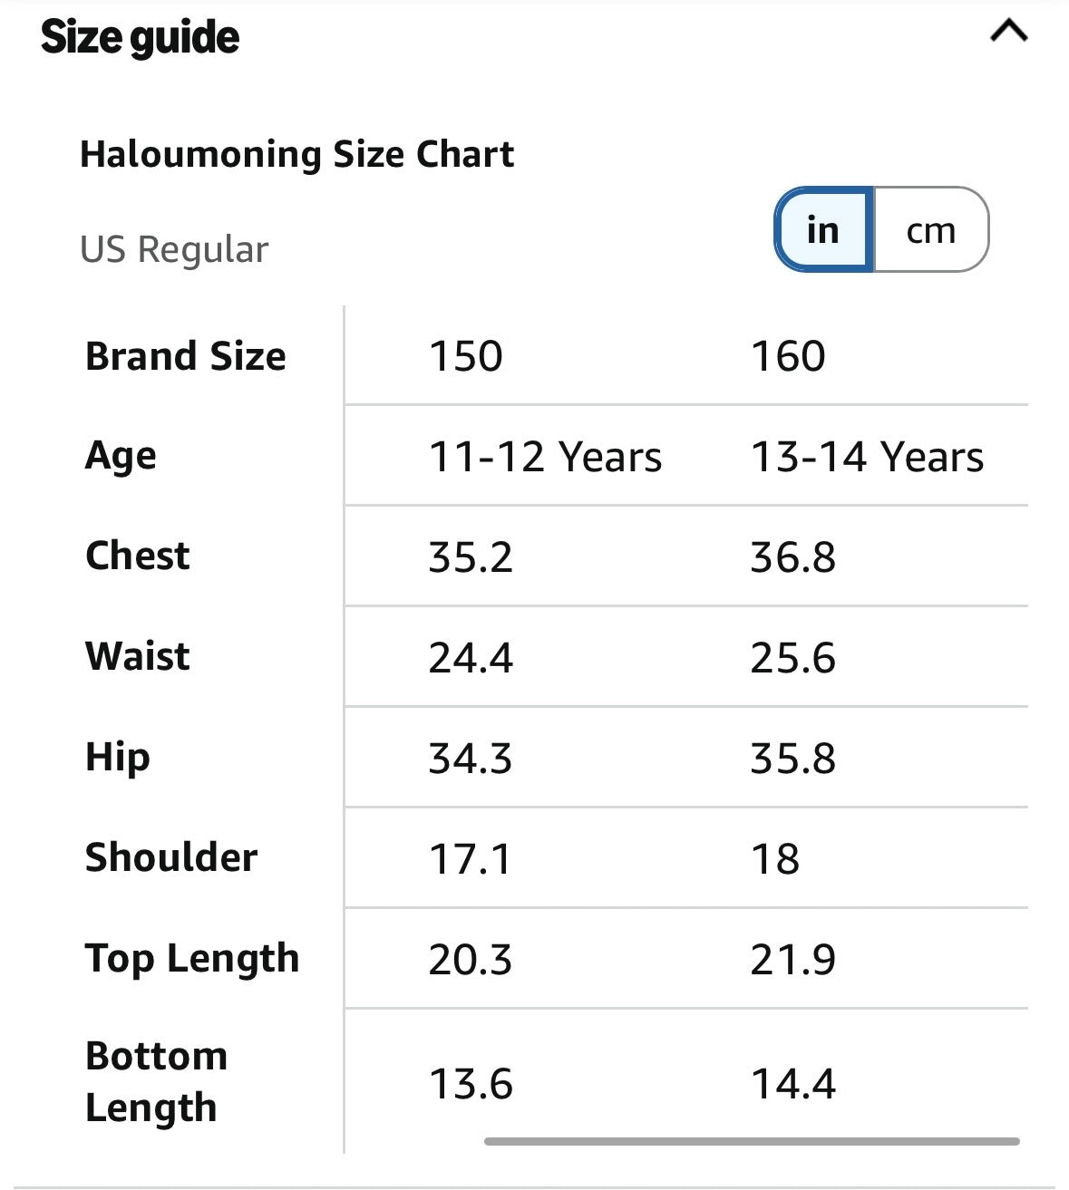Click the US Regular label
The image size is (1069, 1190).
174,249
